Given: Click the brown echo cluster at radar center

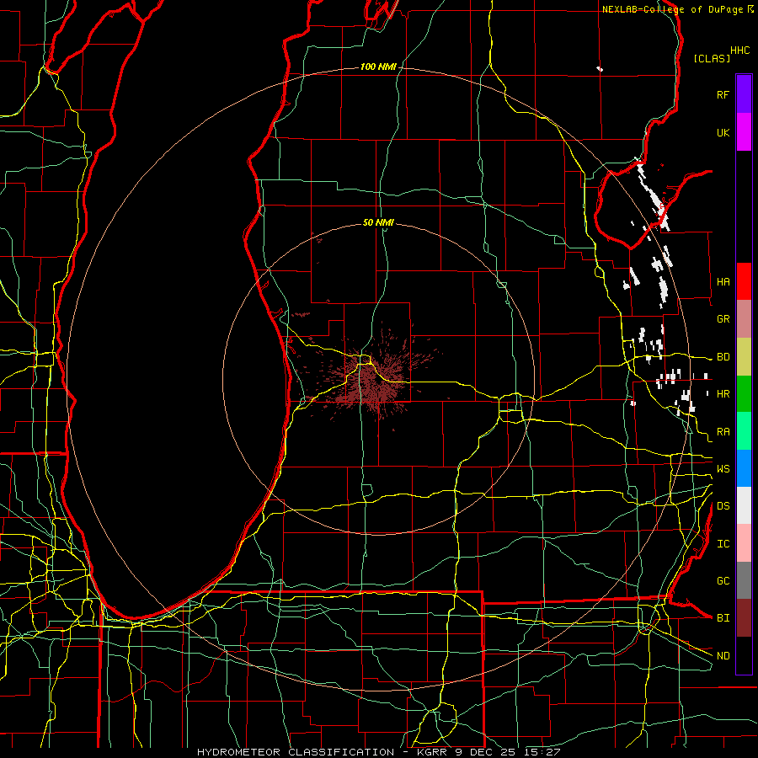Looking at the screenshot, I should pyautogui.click(x=374, y=382).
